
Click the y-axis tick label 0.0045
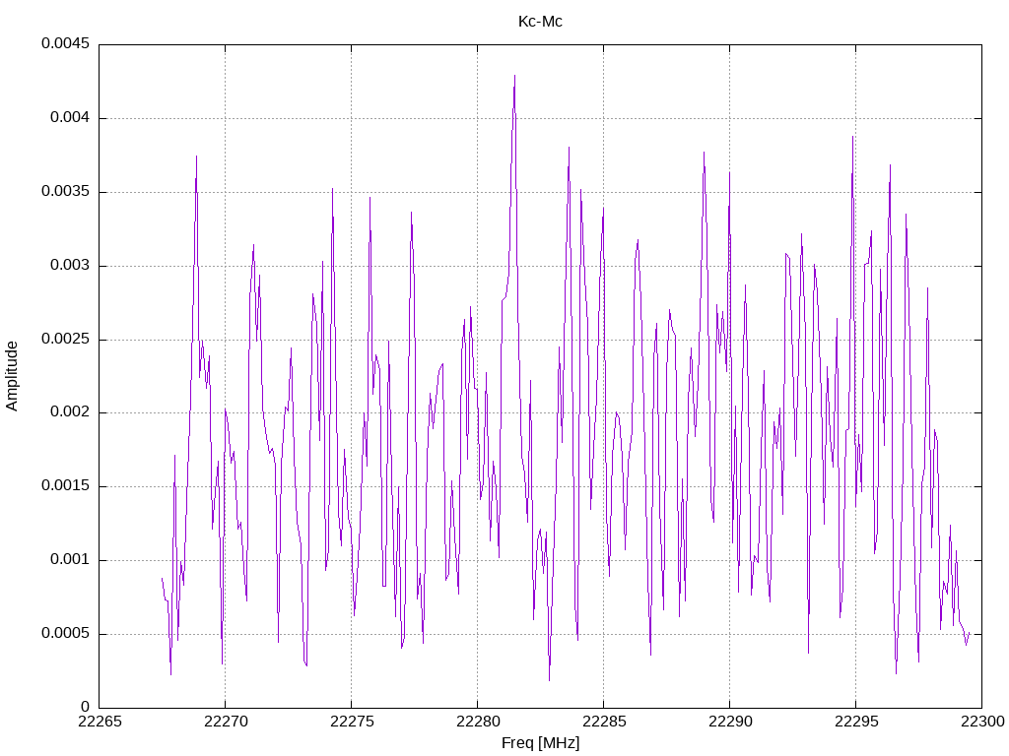(x=66, y=43)
